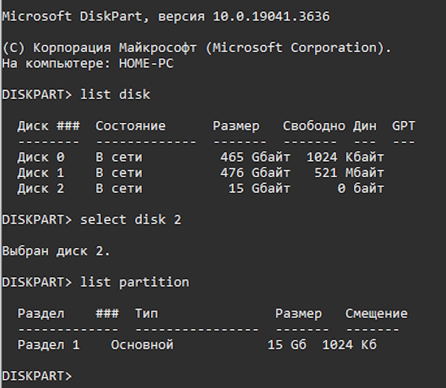Click the 'Диск 0' row label

pyautogui.click(x=41, y=157)
